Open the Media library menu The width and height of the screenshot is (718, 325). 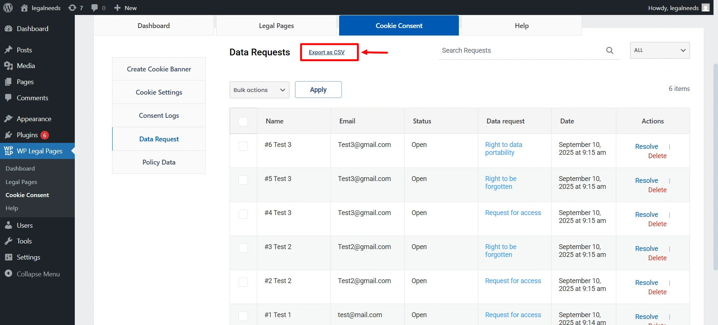point(26,66)
